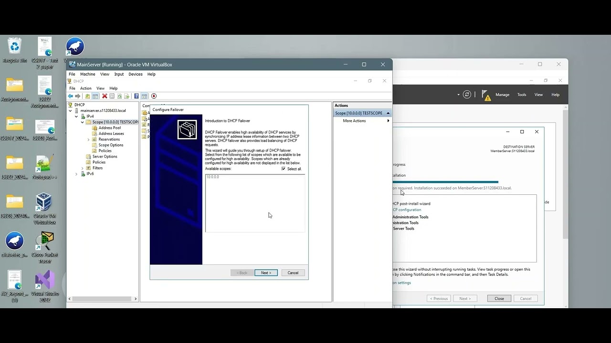The height and width of the screenshot is (343, 611).
Task: Open the Notepad++ desktop icon
Action: [44, 167]
